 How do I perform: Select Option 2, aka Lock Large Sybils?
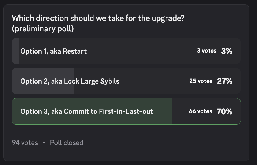tap(126, 81)
